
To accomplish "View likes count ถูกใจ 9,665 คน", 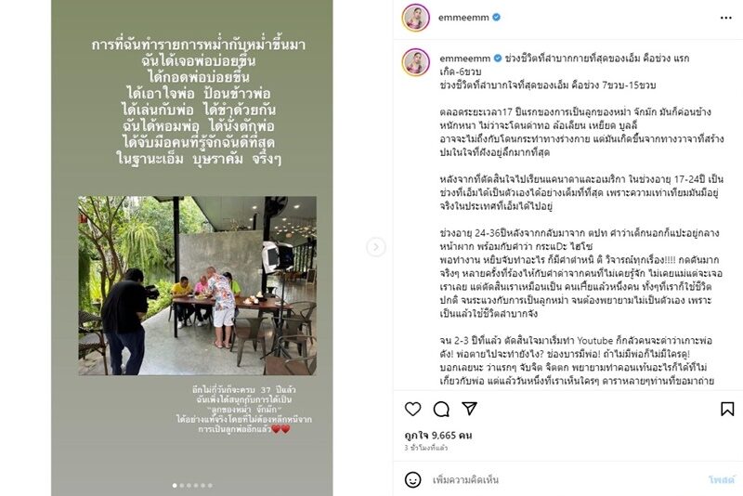I will [438, 435].
